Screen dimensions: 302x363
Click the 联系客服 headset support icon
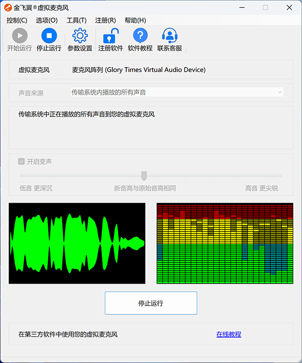170,36
